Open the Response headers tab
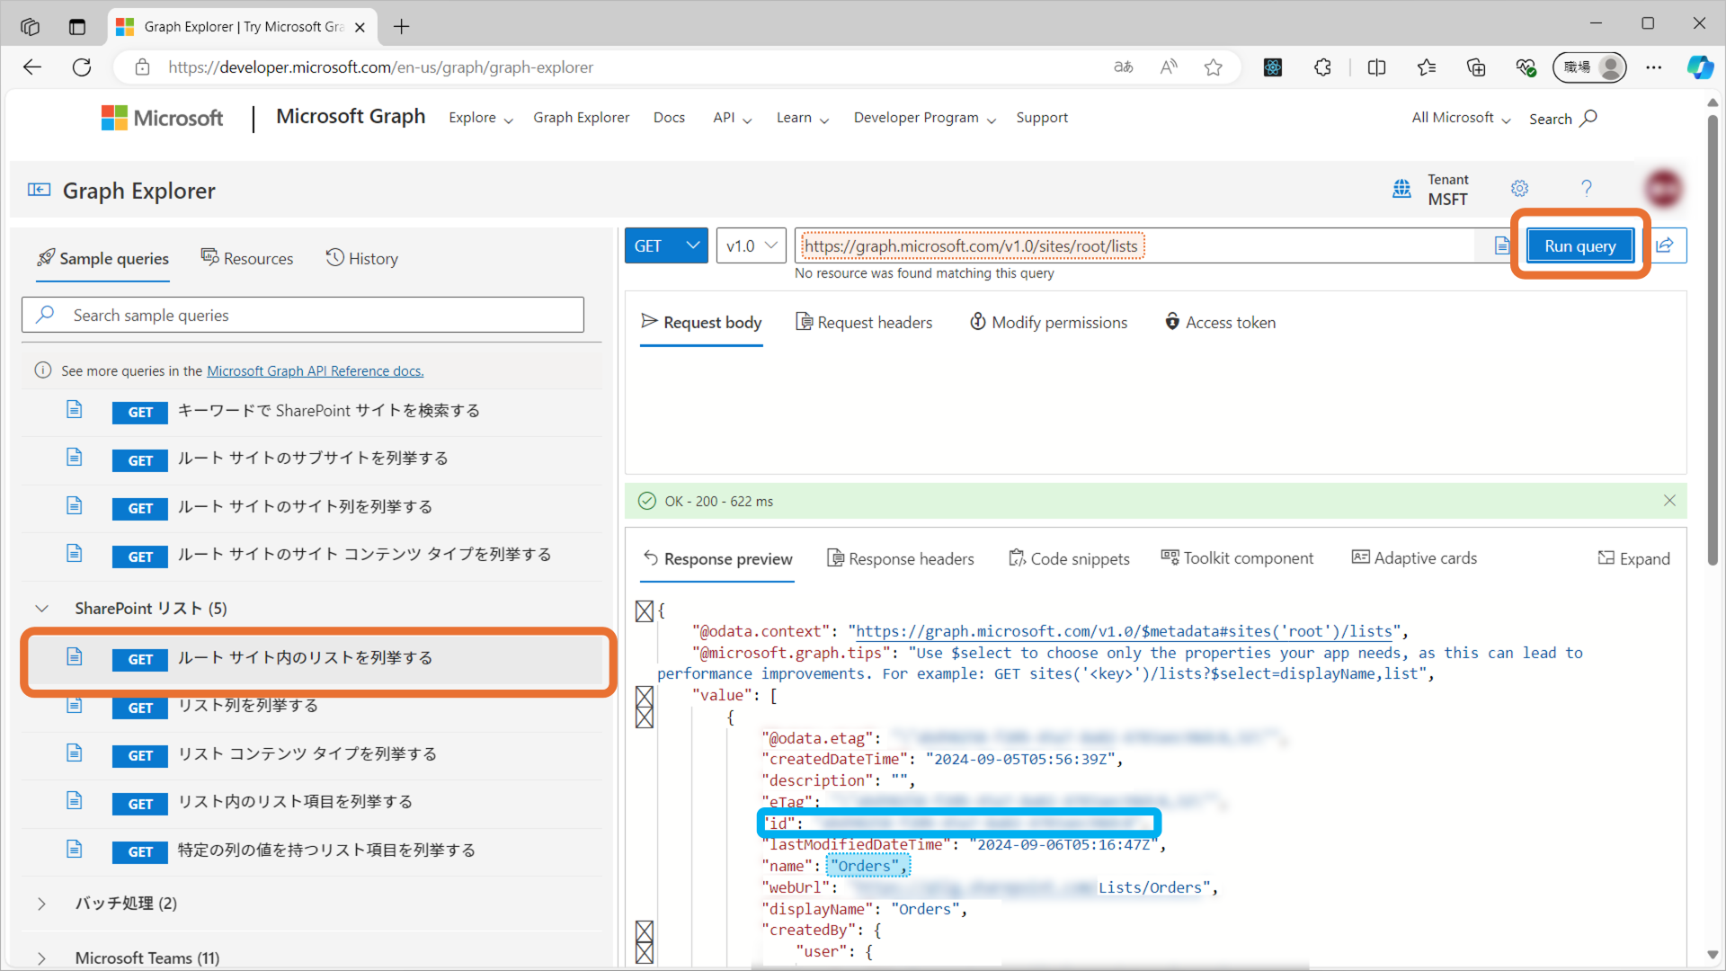Image resolution: width=1726 pixels, height=971 pixels. (900, 558)
